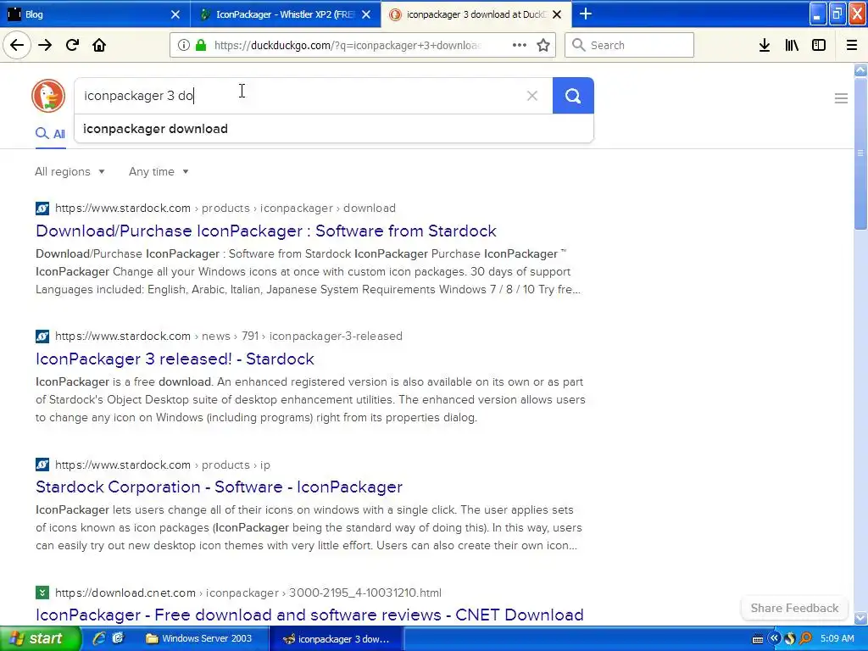The width and height of the screenshot is (868, 651).
Task: Click the second quick launch icon
Action: coord(118,639)
